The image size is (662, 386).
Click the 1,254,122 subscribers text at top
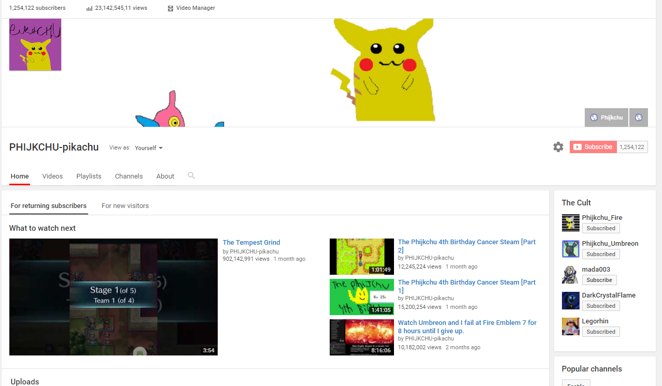[37, 8]
